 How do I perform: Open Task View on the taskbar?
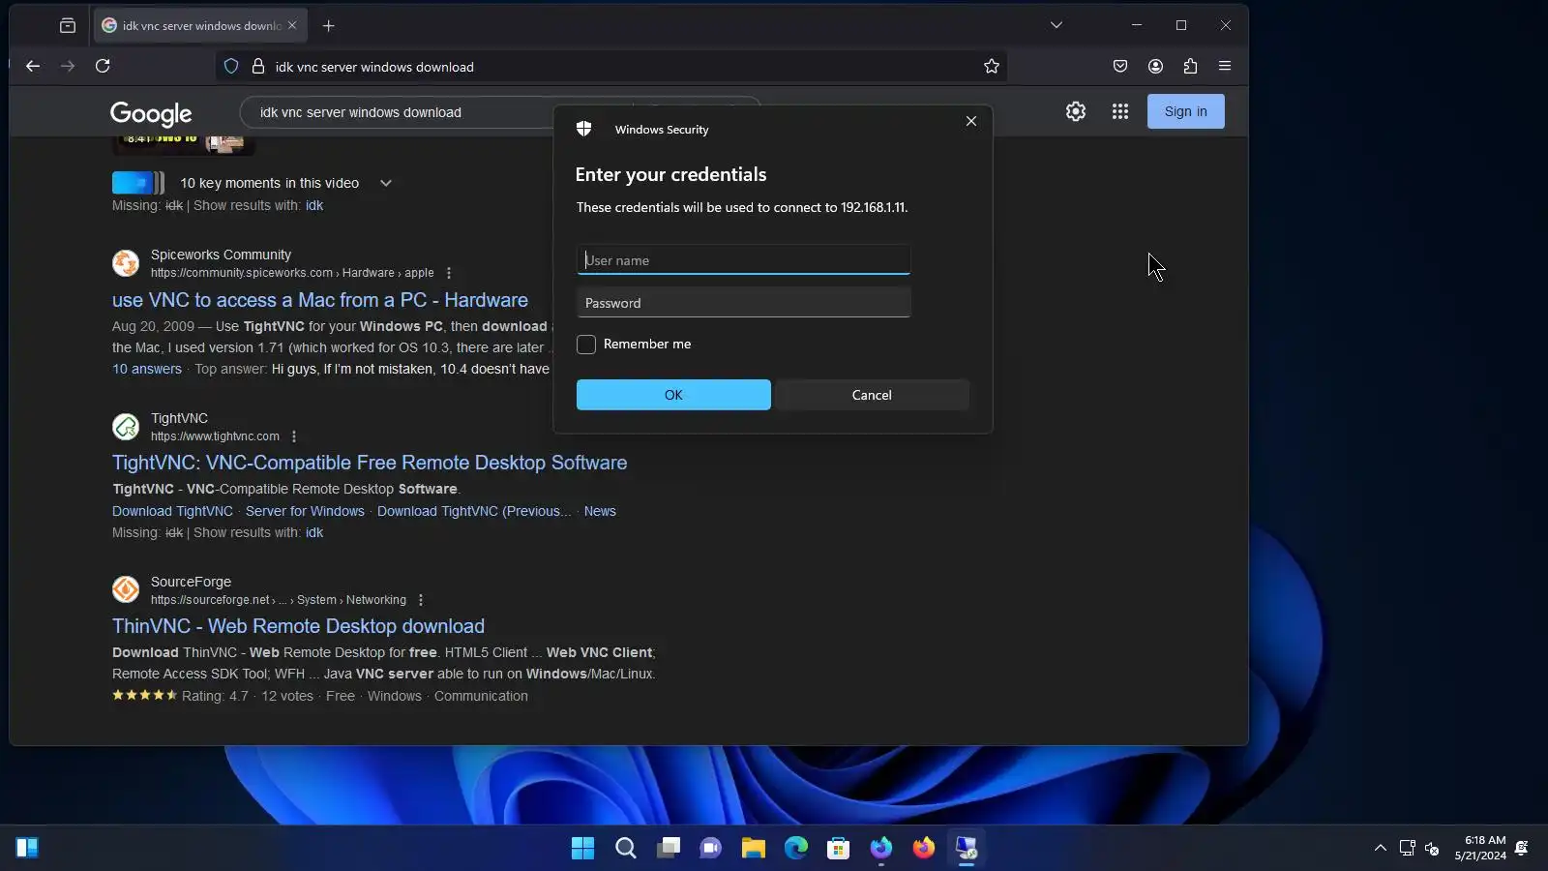669,849
